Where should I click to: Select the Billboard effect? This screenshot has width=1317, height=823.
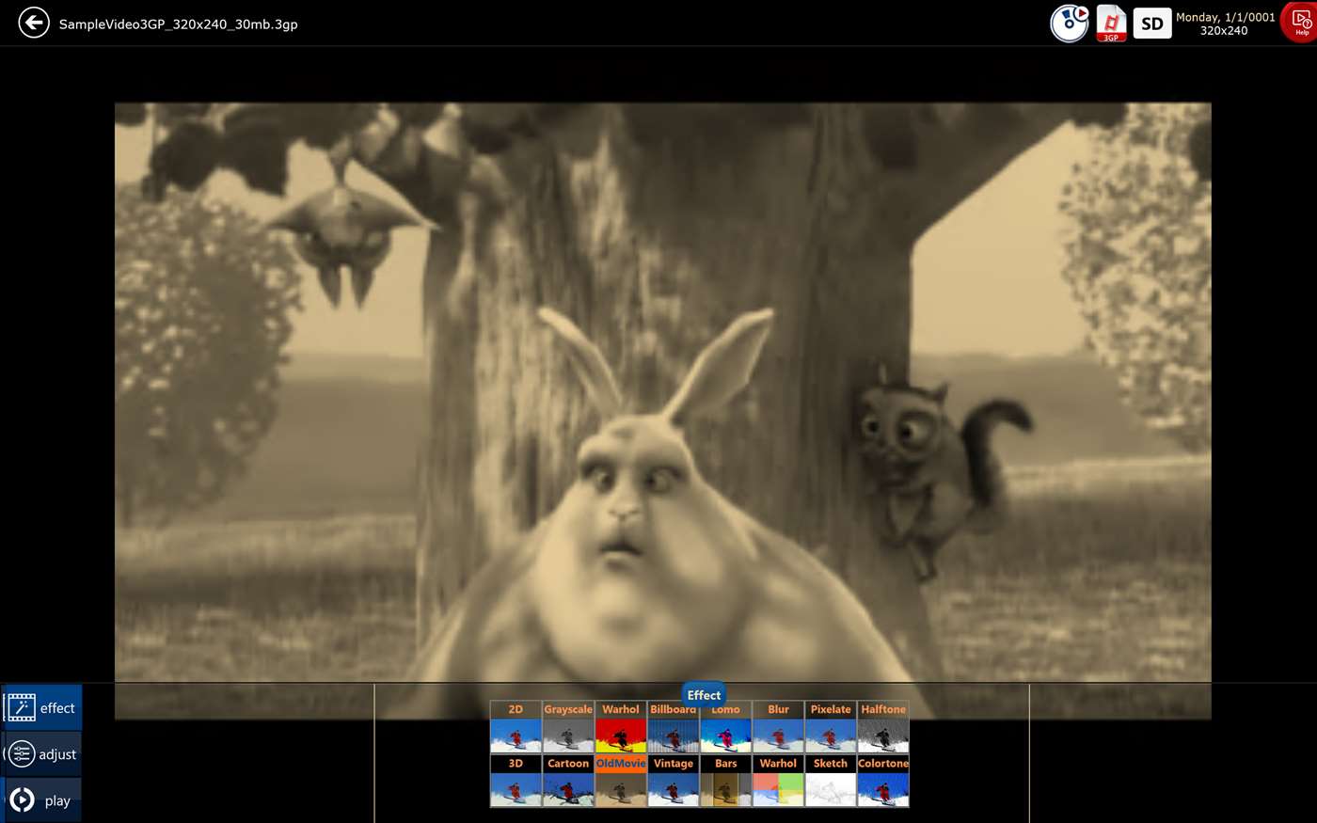pyautogui.click(x=674, y=728)
